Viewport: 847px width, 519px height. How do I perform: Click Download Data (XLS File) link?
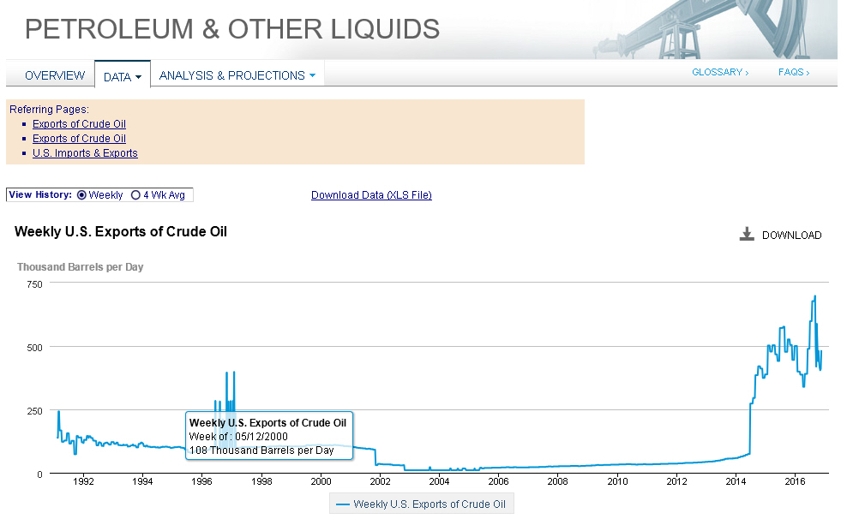pos(371,195)
